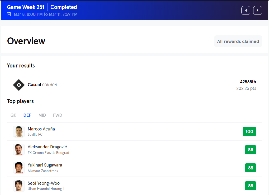The width and height of the screenshot is (269, 195).
Task: Click the Mar 8 to Mar 11 date range
Action: pos(46,14)
